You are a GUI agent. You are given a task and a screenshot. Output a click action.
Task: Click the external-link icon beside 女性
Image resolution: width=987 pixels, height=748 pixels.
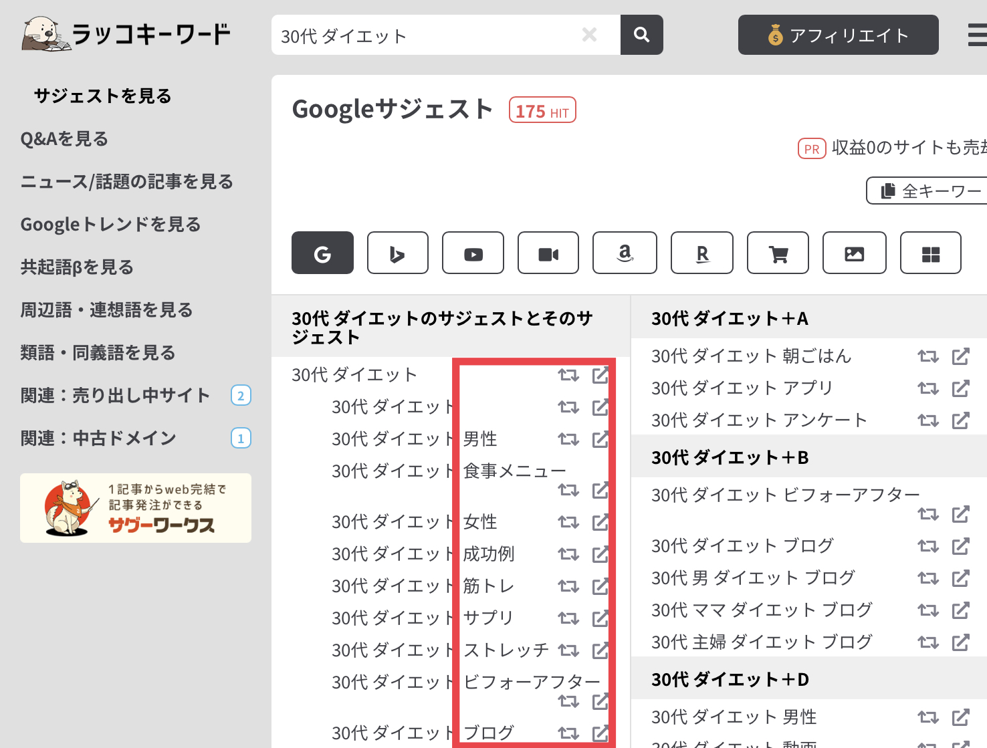point(600,522)
